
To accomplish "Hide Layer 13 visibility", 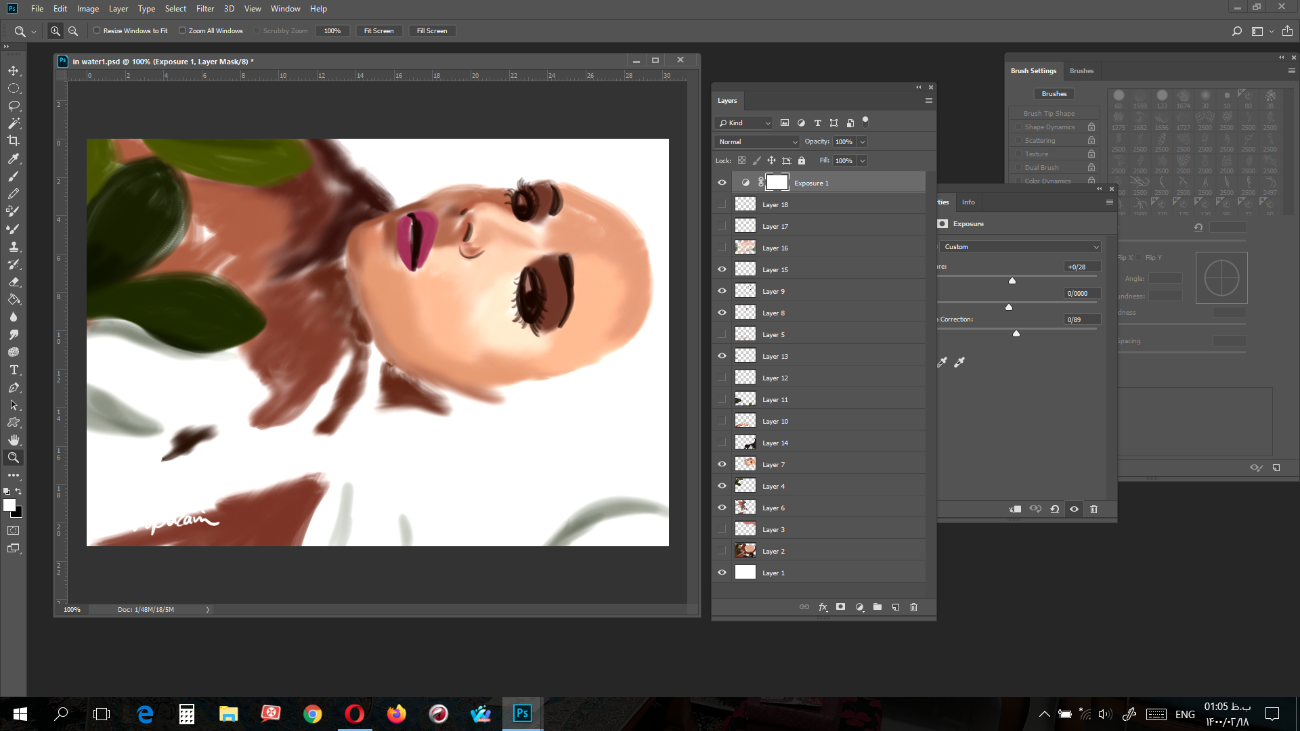I will [722, 356].
